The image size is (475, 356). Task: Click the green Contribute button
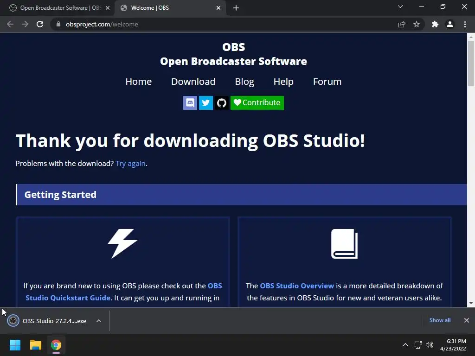257,103
